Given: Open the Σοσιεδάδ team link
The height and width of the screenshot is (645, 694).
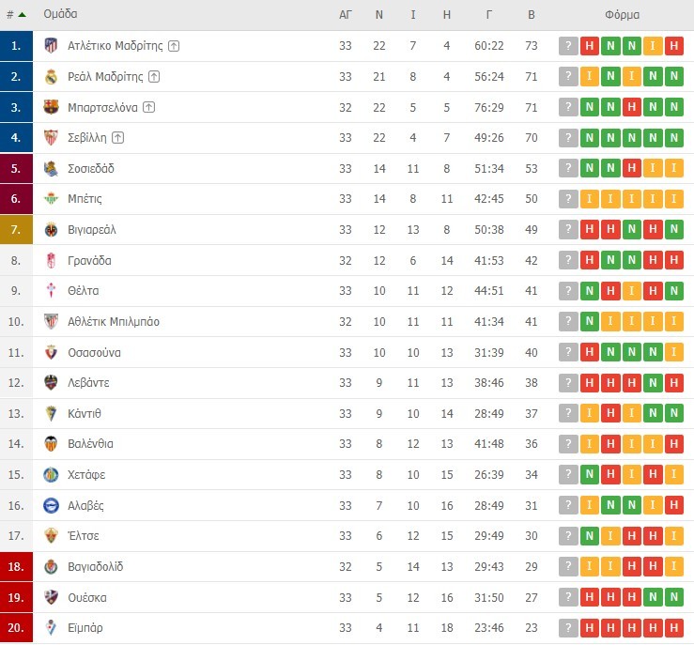Looking at the screenshot, I should tap(91, 169).
